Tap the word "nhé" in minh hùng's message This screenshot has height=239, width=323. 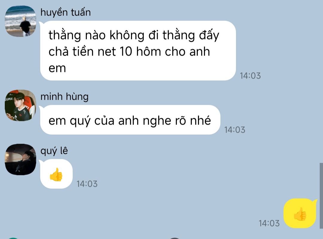200,120
